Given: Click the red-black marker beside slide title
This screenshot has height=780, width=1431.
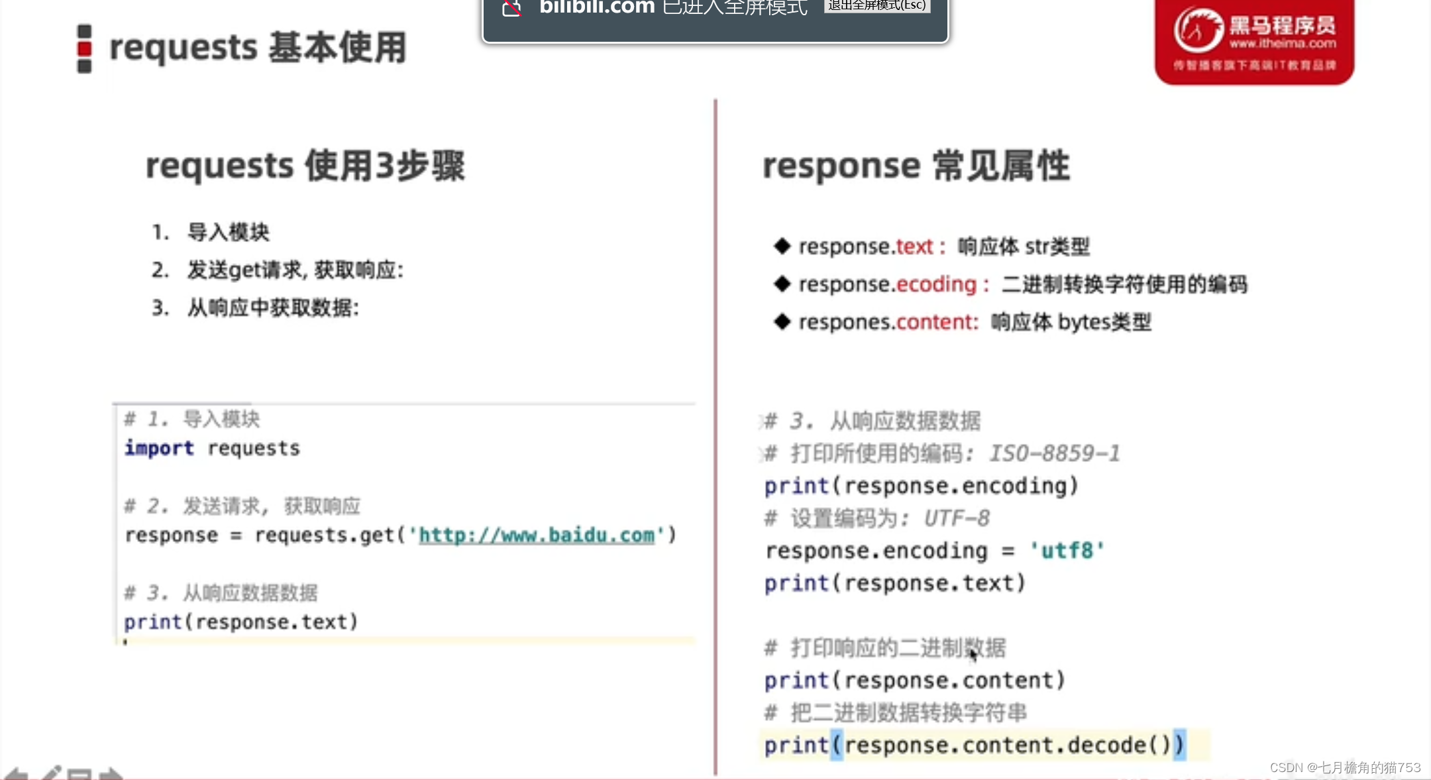Looking at the screenshot, I should coord(84,48).
